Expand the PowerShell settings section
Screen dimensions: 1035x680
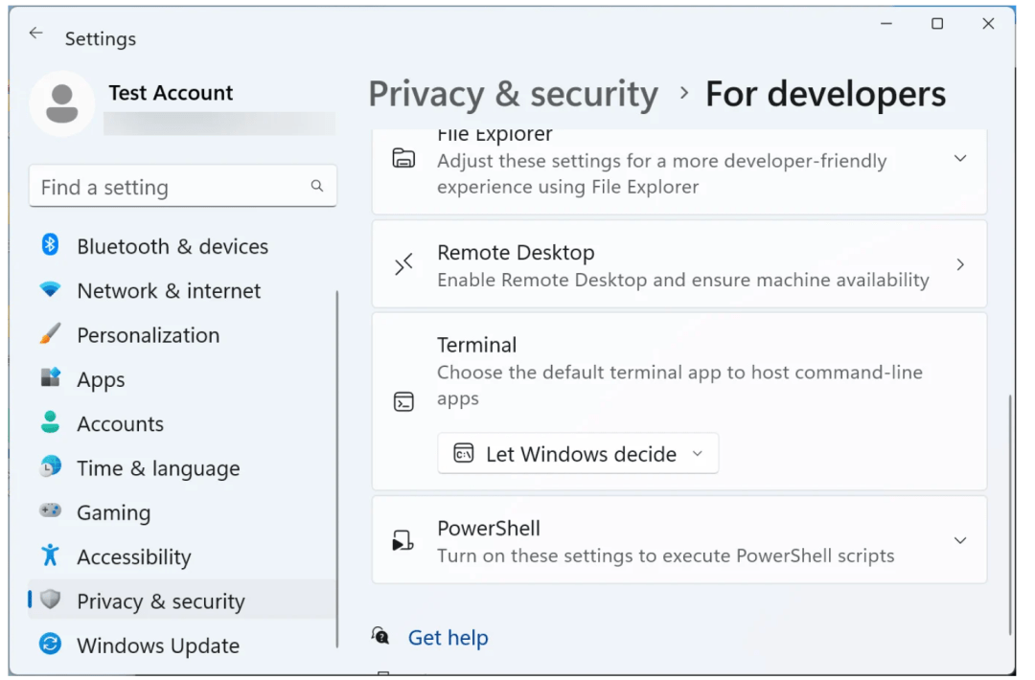(959, 541)
